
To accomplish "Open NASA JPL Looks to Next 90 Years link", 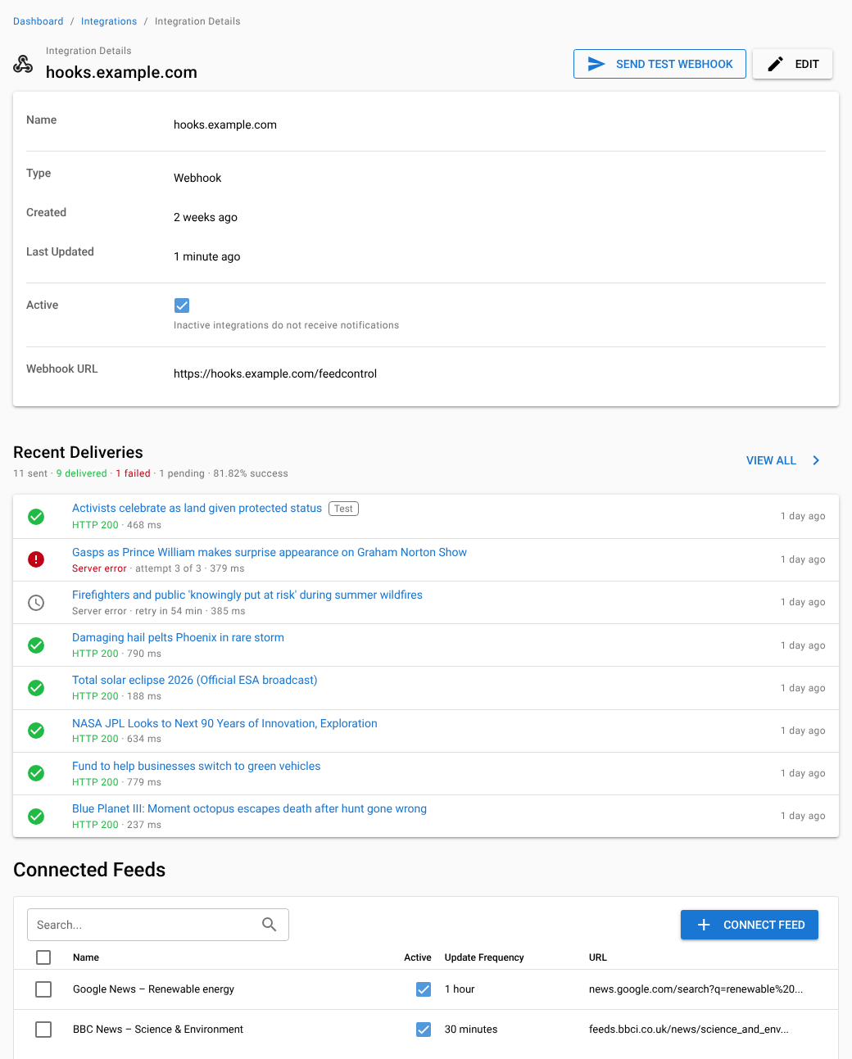I will (224, 724).
